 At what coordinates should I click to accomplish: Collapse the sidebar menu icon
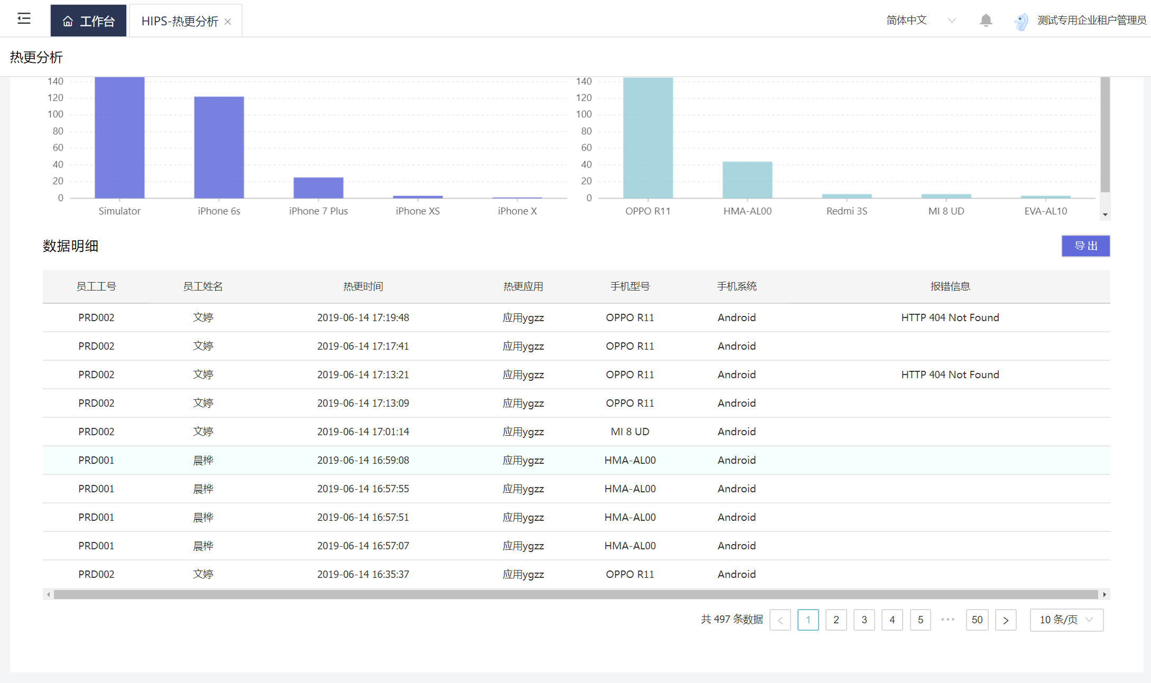click(x=24, y=19)
